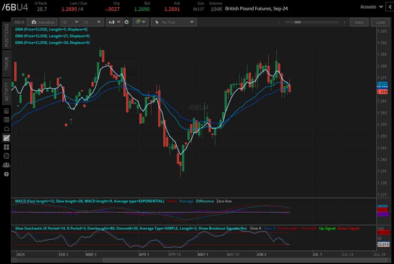Toggle the Slow K plot visibility

[x=256, y=228]
